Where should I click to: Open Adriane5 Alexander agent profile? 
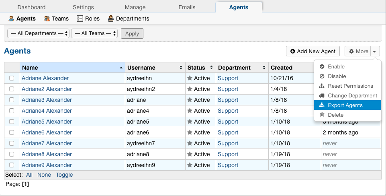[x=47, y=122]
